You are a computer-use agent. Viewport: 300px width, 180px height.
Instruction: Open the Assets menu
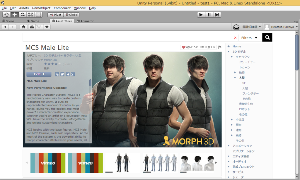24,8
